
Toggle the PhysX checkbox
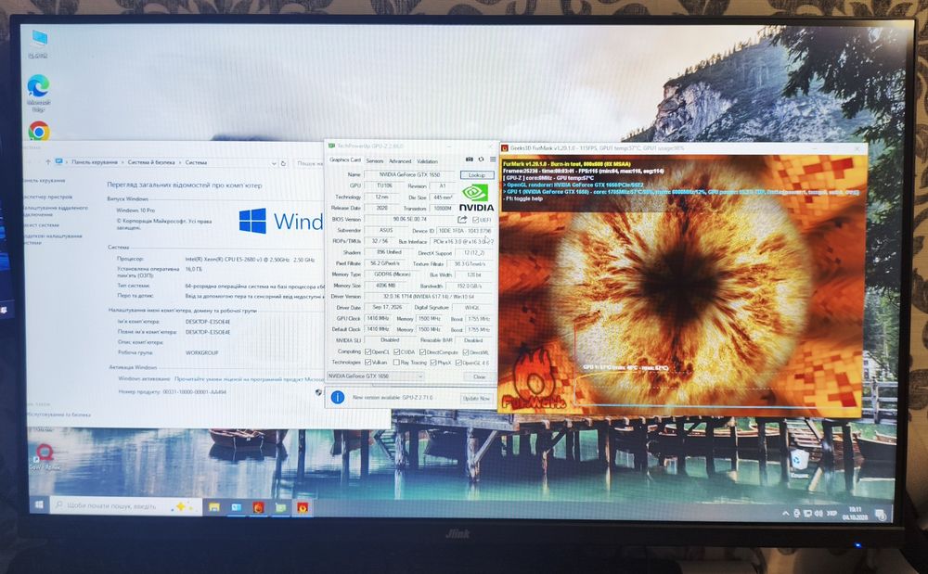[x=433, y=363]
